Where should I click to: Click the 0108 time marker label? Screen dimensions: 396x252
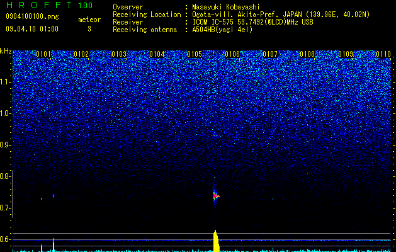[308, 54]
